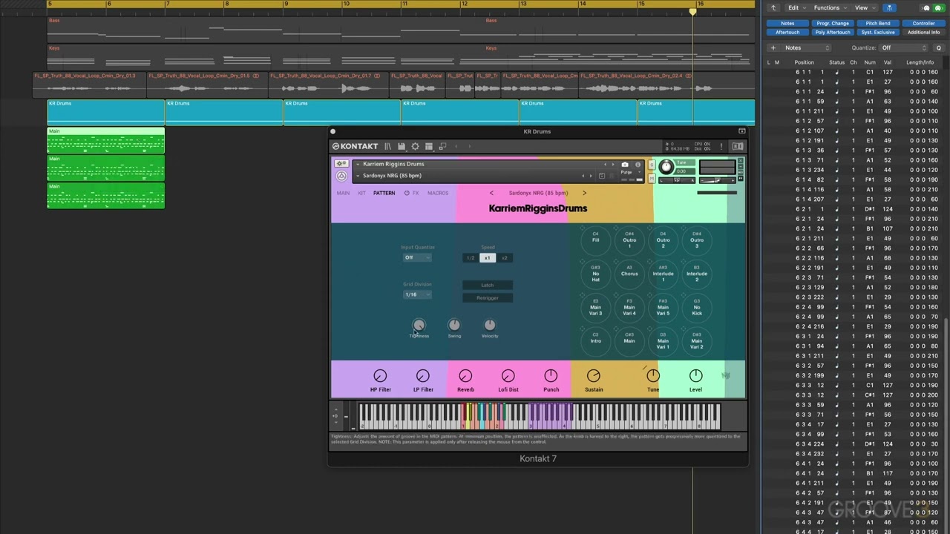Click the Kontakt warning exclamation icon
The width and height of the screenshot is (950, 534).
coord(721,146)
